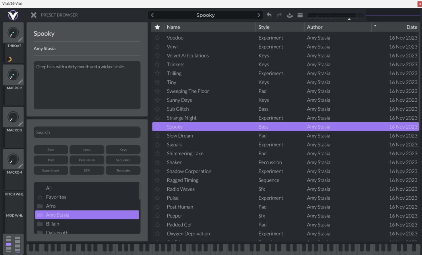
Task: Sort the preset list by Name column
Action: point(210,27)
